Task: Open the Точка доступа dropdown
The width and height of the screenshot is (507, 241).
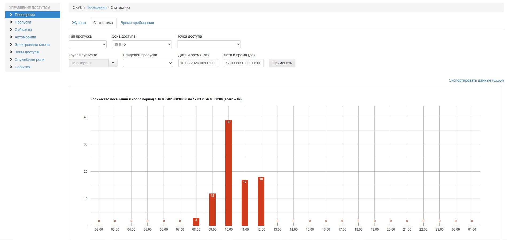Action: click(x=209, y=44)
